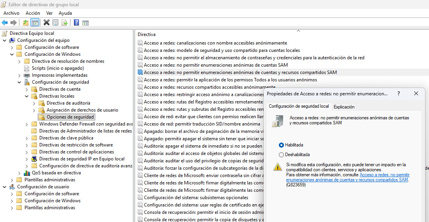Select Plantillas administrativas under Configuración del equipo
429x222 pixels.
coord(50,180)
